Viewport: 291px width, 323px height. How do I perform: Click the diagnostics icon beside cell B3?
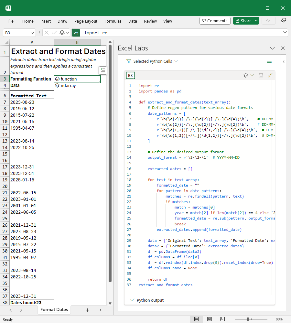pos(102,70)
